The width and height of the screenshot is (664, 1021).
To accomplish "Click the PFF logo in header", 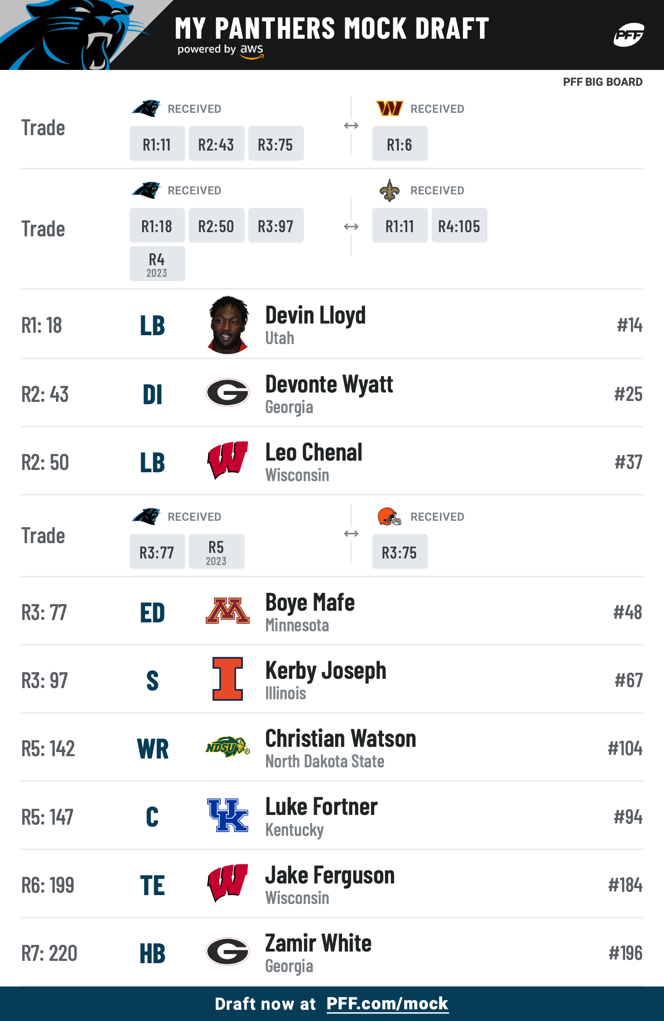I will coord(629,34).
